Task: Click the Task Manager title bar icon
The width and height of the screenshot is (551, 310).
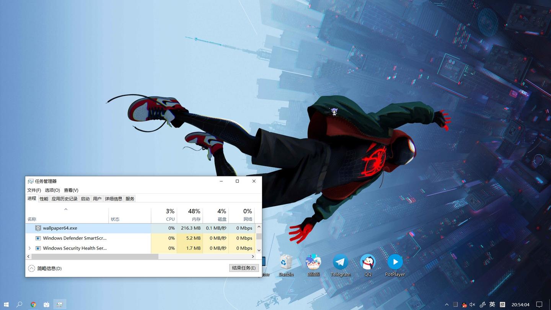Action: (31, 181)
